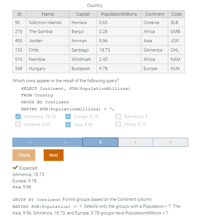Click the green checkmark beside Expected
Image resolution: width=198 pixels, height=224 pixels.
tap(15, 168)
